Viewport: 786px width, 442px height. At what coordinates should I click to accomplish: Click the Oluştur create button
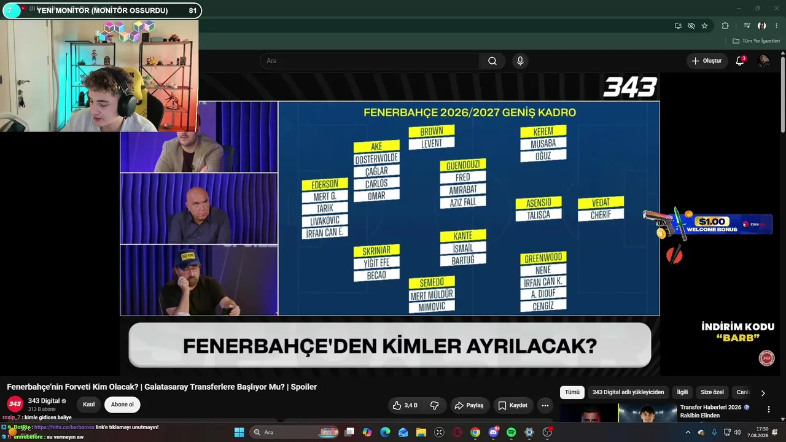[707, 61]
